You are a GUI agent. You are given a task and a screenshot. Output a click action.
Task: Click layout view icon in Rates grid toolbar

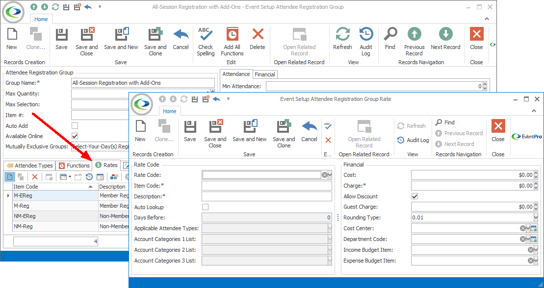[x=100, y=177]
